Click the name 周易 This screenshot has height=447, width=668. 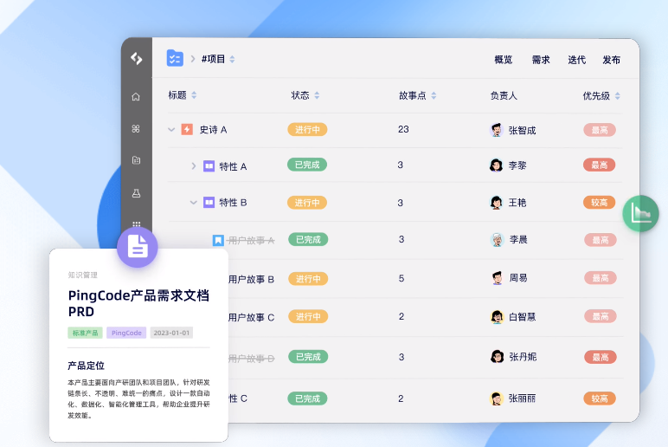pos(518,278)
